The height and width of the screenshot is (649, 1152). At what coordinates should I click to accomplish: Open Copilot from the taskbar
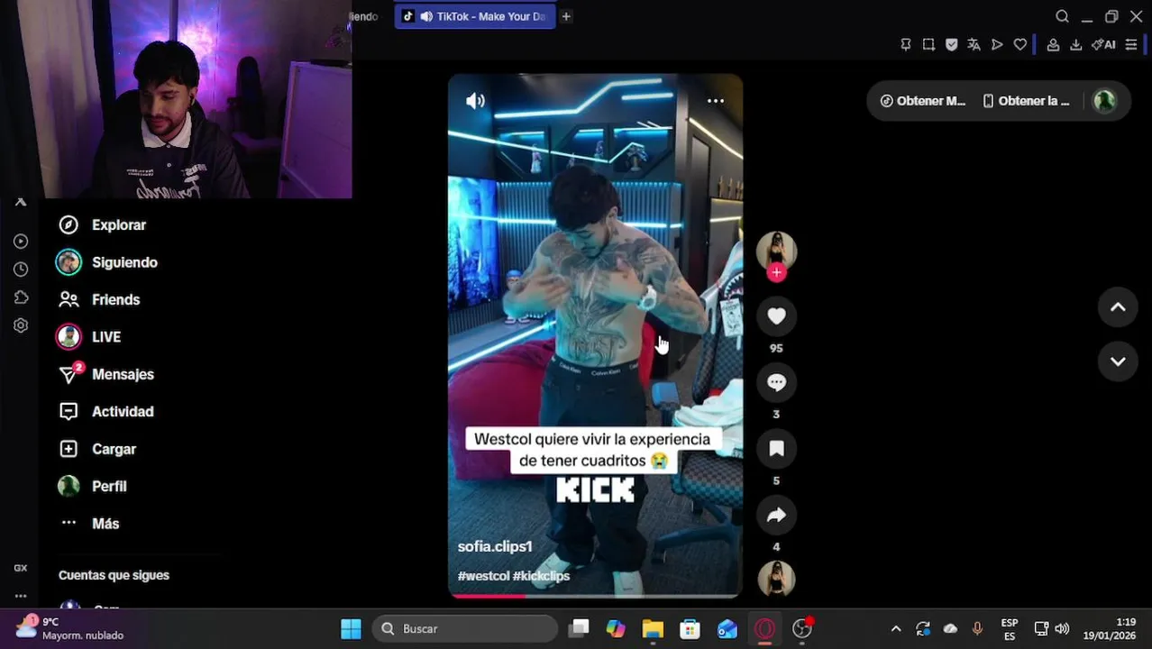click(x=616, y=628)
